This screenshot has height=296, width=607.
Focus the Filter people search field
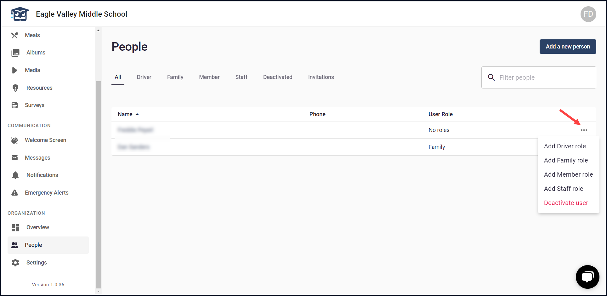tap(538, 77)
